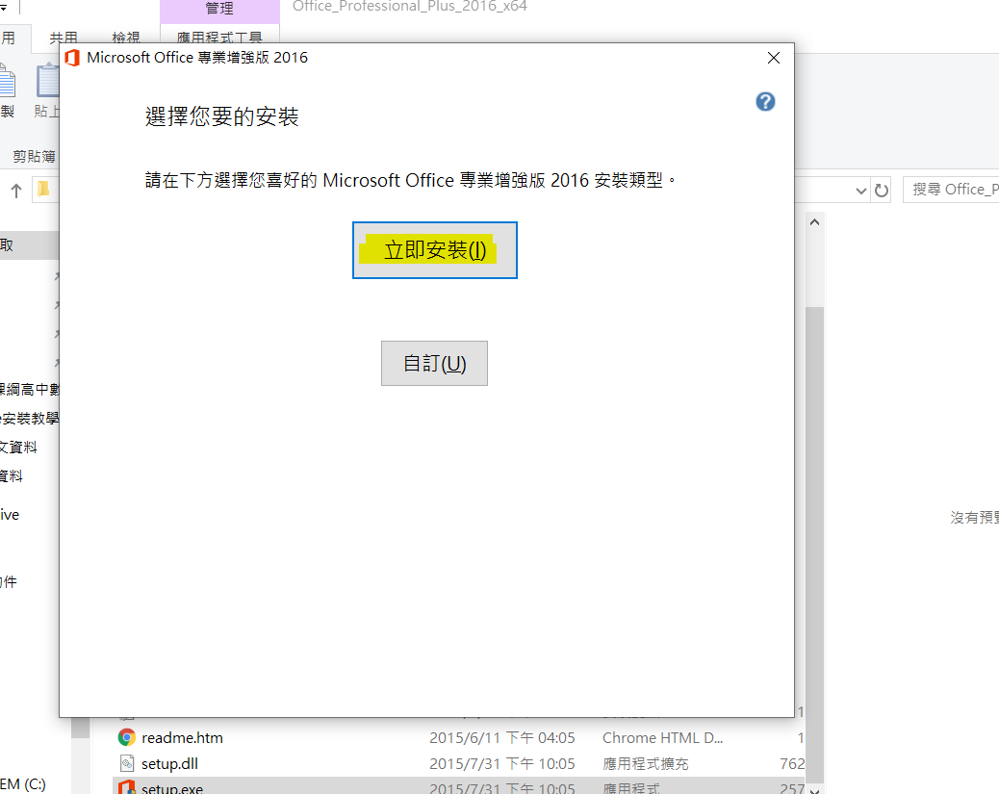This screenshot has height=794, width=999.
Task: Click the Office logo in the dialog title bar
Action: coord(72,58)
